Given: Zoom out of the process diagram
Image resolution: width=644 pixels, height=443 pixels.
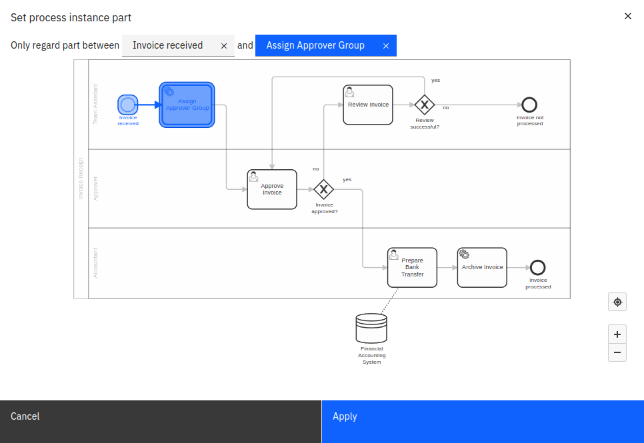Looking at the screenshot, I should [x=617, y=352].
